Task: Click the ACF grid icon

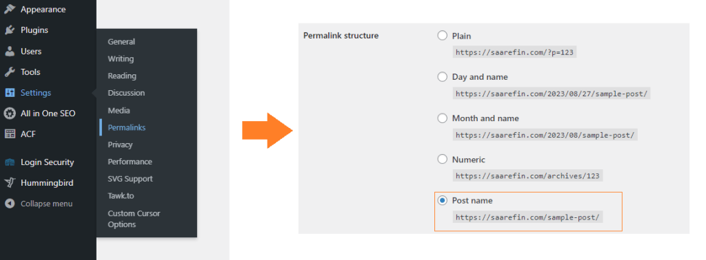Action: click(x=10, y=134)
